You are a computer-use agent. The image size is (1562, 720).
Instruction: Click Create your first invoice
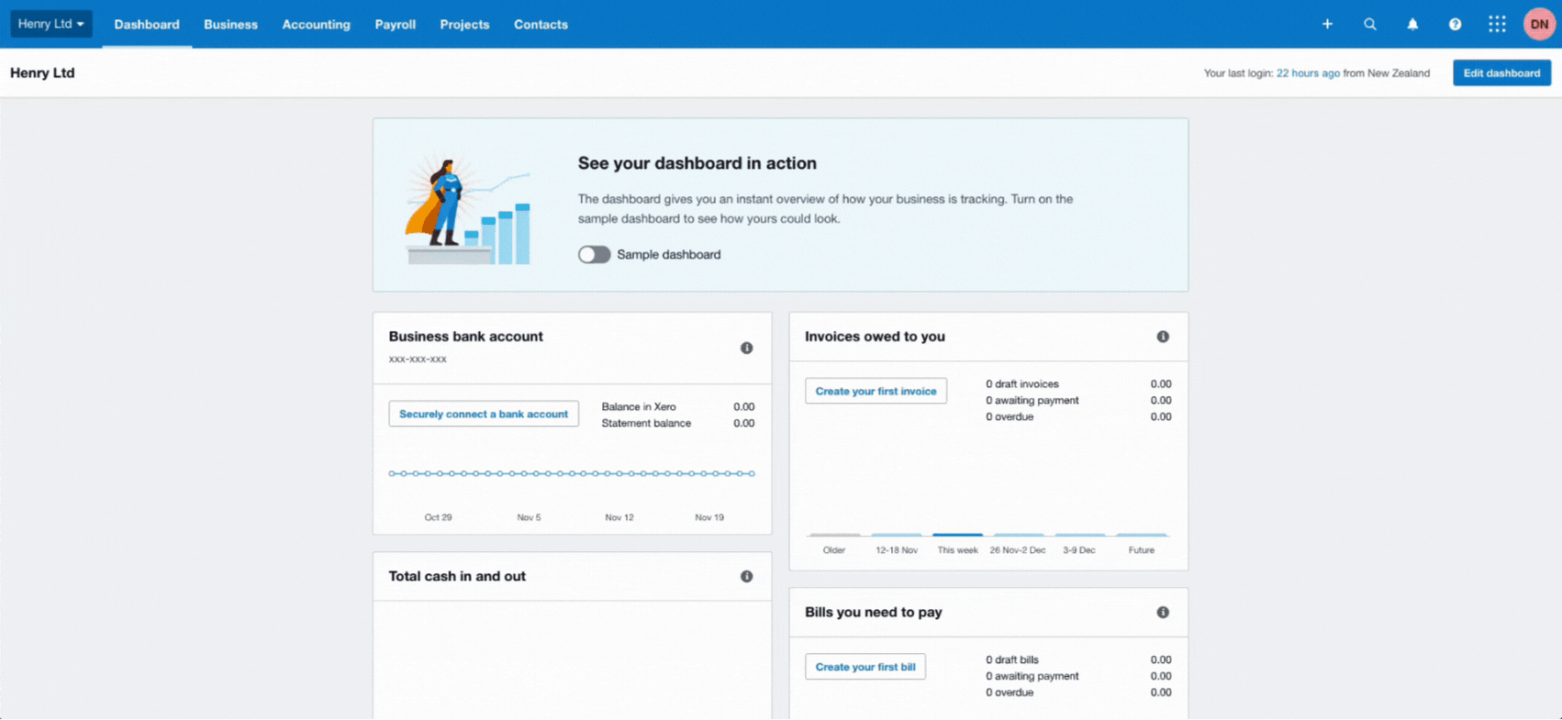[876, 391]
